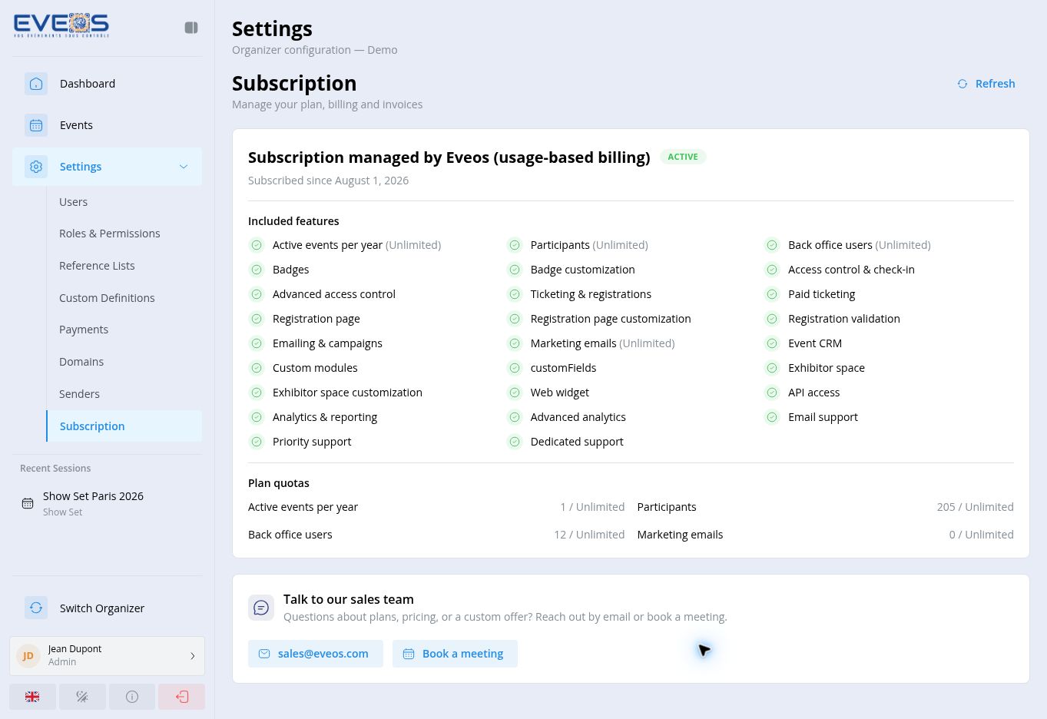Image resolution: width=1047 pixels, height=719 pixels.
Task: Email sales@eveos.com
Action: 316,654
